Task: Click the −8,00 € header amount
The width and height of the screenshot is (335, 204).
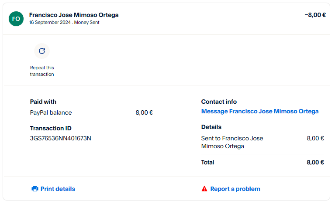Action: point(315,15)
